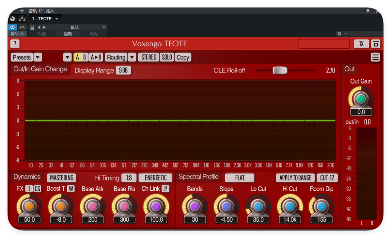Click the FX knob
The image size is (391, 238).
[29, 206]
